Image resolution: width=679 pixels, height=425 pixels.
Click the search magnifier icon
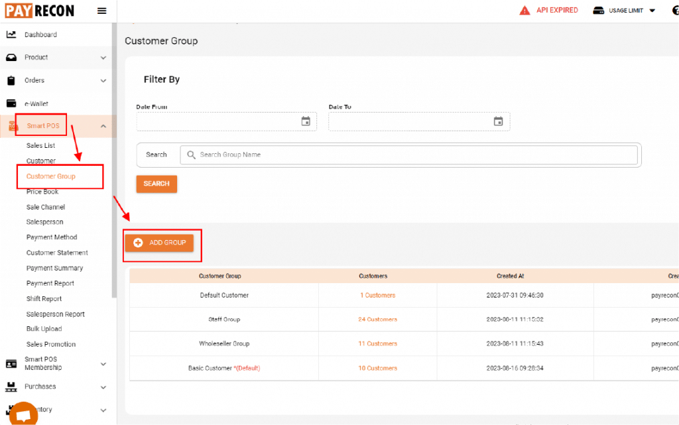pos(191,154)
